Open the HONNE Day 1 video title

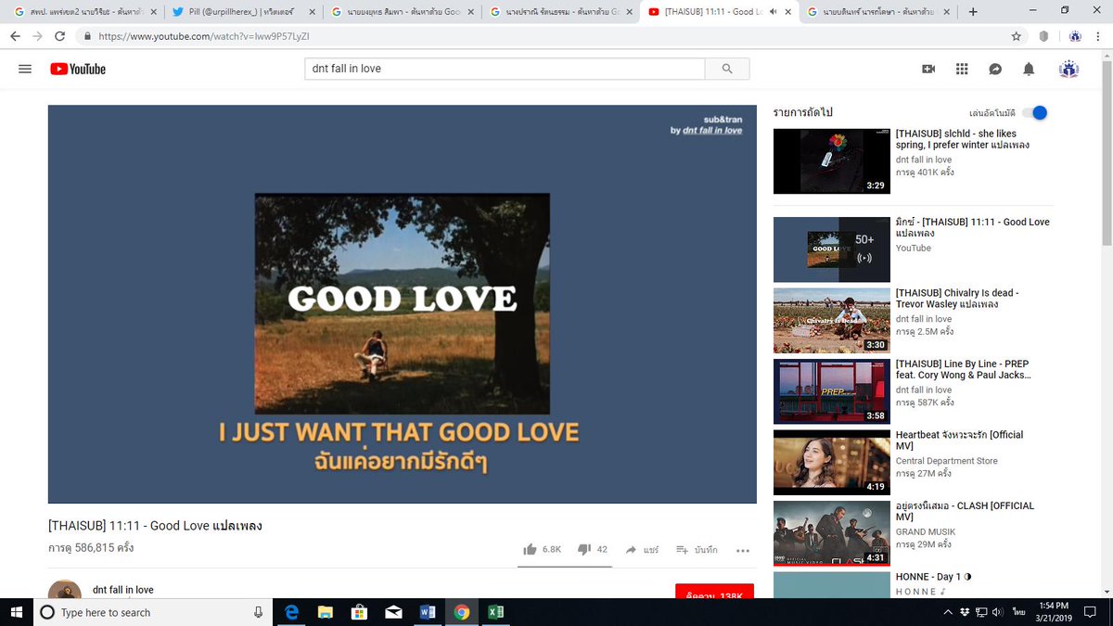(x=933, y=577)
